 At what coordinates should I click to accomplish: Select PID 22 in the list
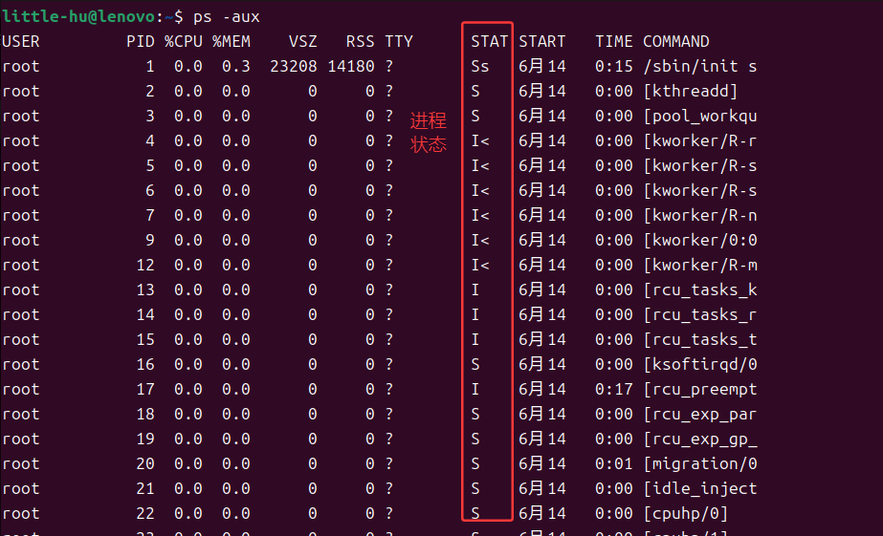(x=145, y=513)
